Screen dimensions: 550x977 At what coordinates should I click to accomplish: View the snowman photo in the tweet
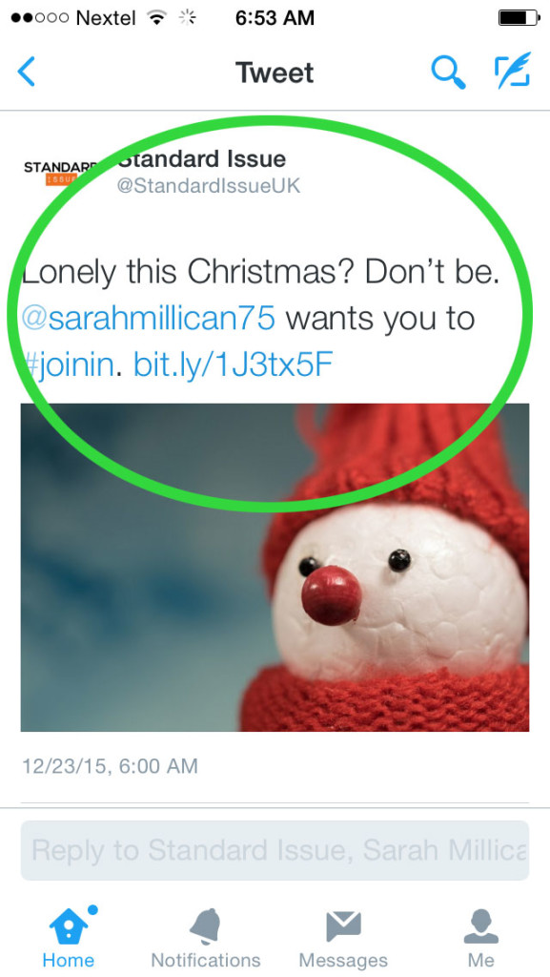point(275,567)
